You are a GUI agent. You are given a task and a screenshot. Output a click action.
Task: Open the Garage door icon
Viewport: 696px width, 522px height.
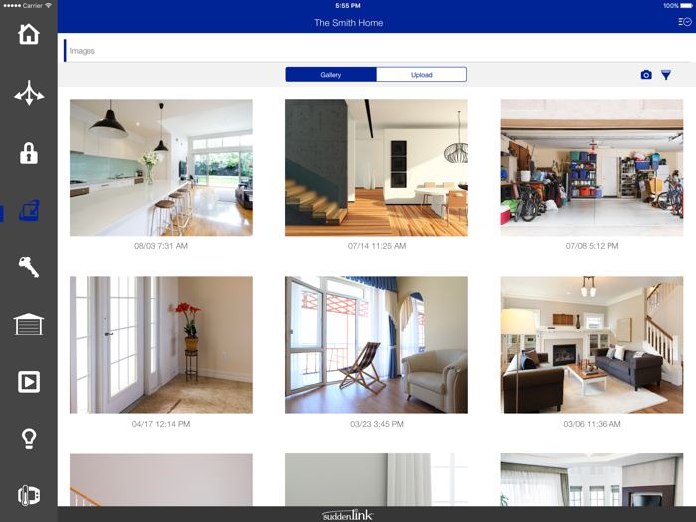tap(29, 324)
